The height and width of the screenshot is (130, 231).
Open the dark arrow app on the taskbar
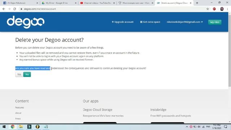[29, 127]
